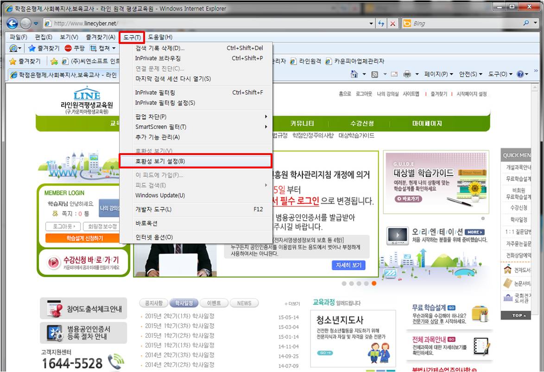
Task: Open the address bar URL history dropdown arrow
Action: click(371, 24)
